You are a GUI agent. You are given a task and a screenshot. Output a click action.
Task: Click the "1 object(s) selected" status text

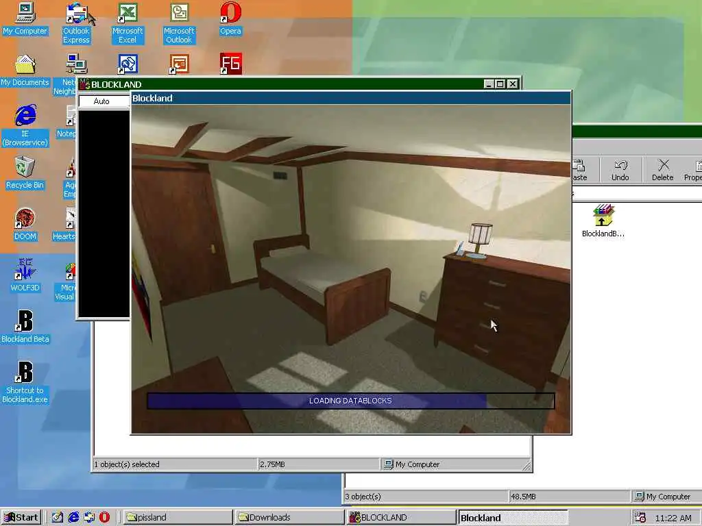point(127,464)
